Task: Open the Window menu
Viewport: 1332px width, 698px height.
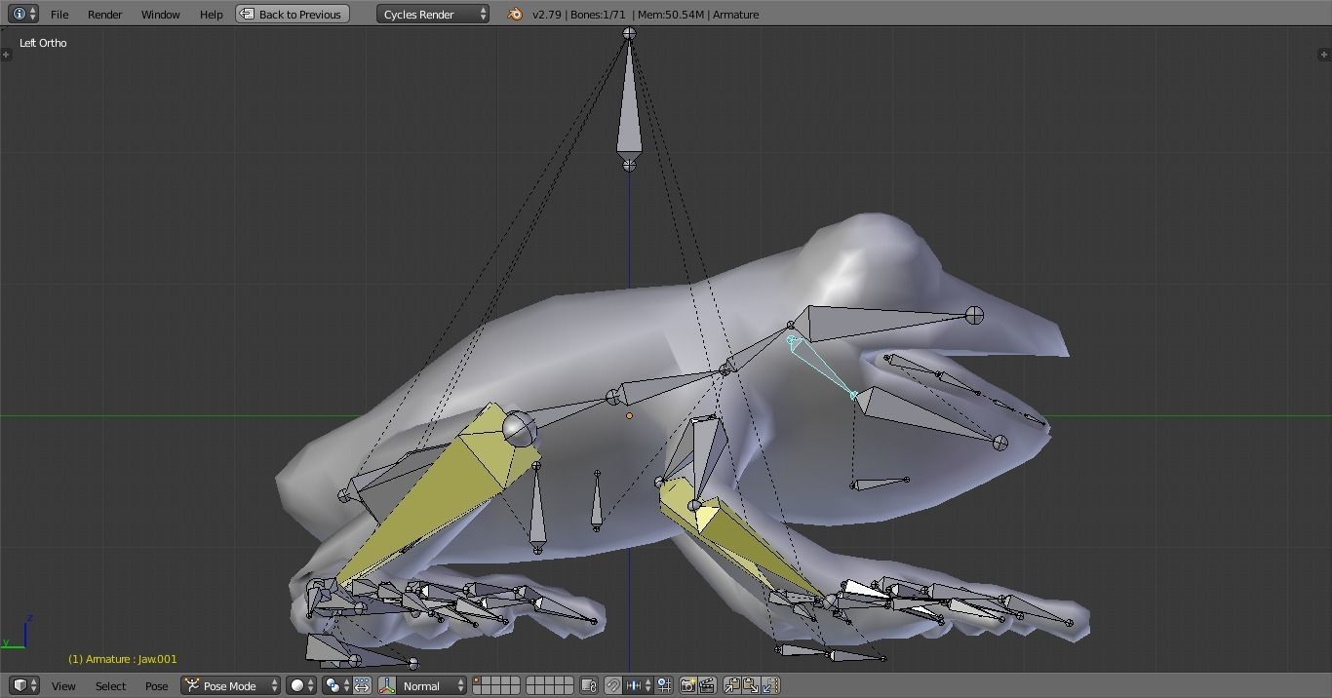Action: (x=160, y=14)
